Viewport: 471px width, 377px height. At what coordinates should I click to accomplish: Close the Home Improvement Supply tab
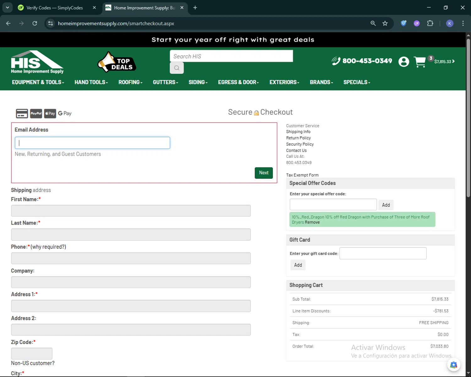click(182, 8)
